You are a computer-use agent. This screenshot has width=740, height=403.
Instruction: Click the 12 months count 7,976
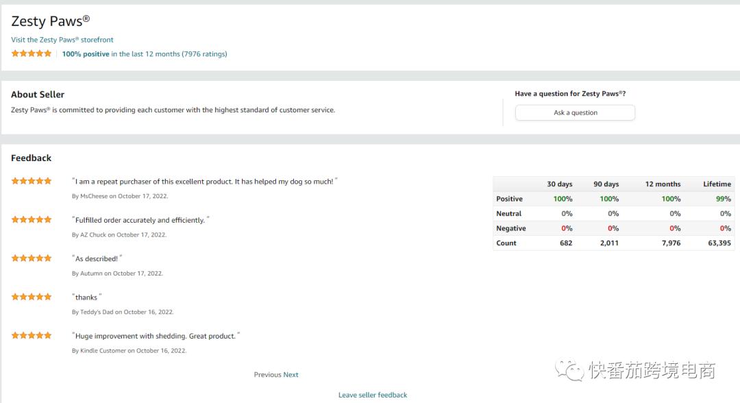click(x=671, y=243)
